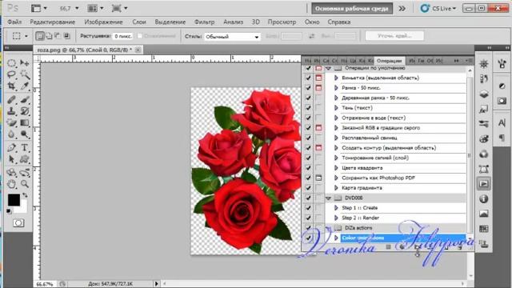Select the Eyedropper tool

[x=25, y=86]
